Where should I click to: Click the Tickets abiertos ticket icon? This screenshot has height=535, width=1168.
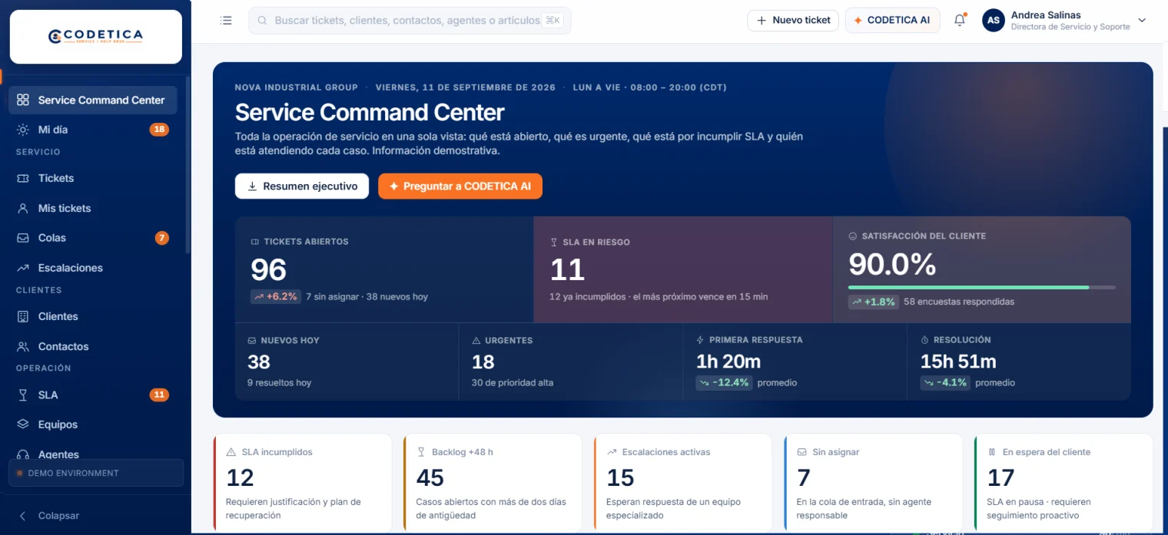255,242
